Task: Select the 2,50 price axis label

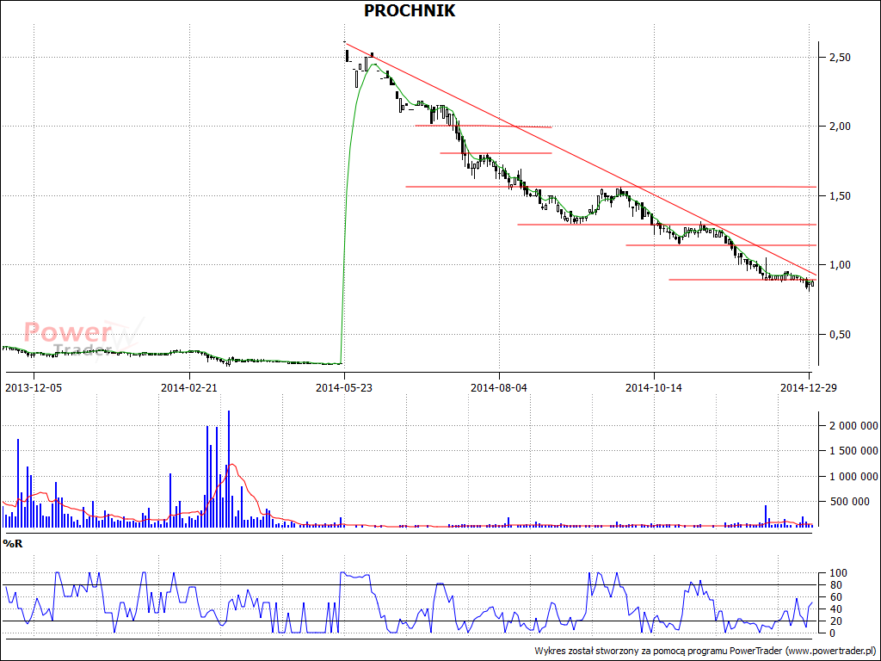Action: point(840,58)
